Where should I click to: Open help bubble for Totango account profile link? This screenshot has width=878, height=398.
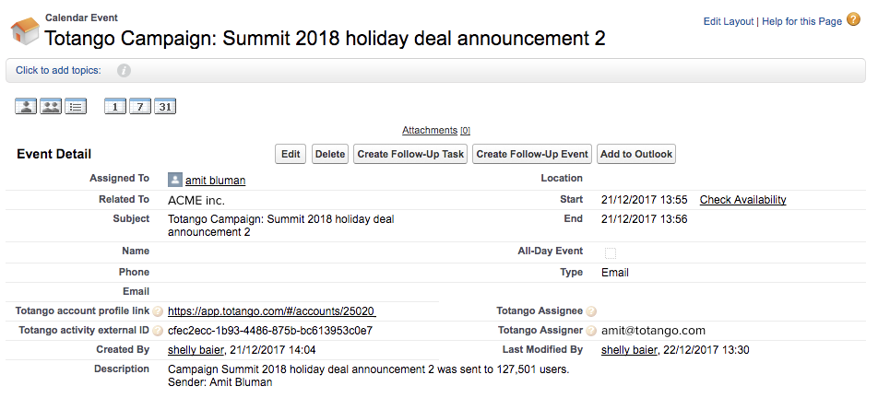point(158,311)
